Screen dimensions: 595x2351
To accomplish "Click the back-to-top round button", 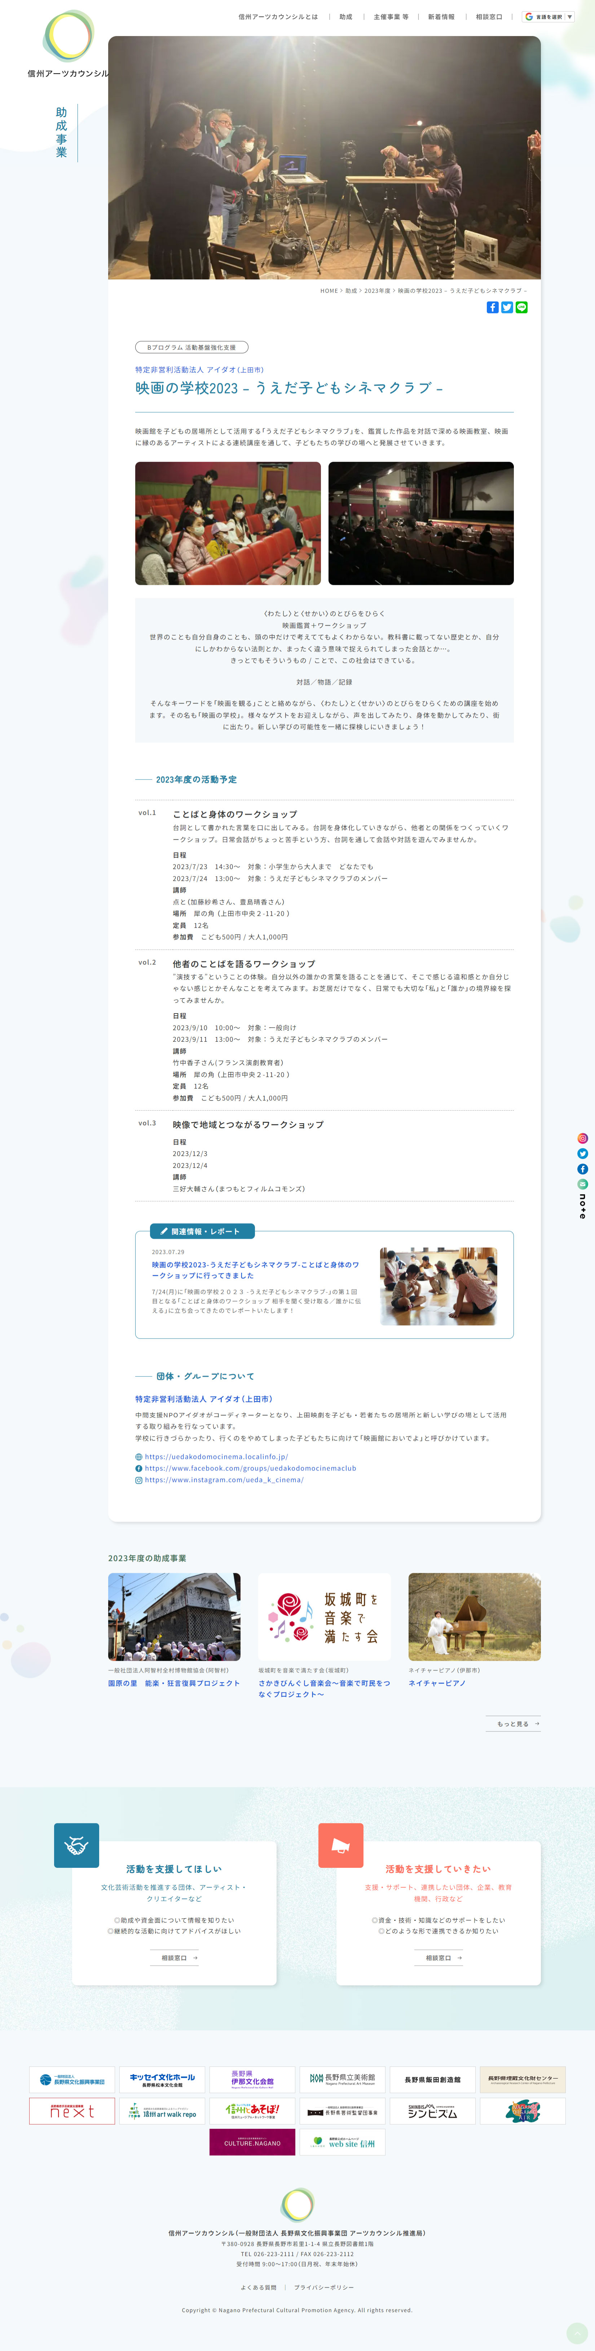I will tap(577, 2333).
